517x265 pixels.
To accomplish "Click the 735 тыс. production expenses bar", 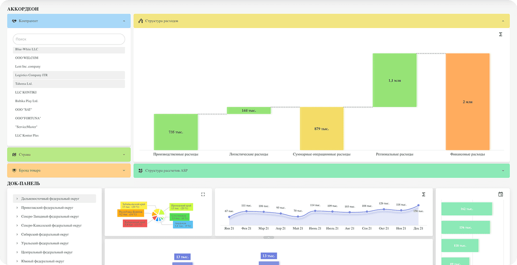I will 176,132.
